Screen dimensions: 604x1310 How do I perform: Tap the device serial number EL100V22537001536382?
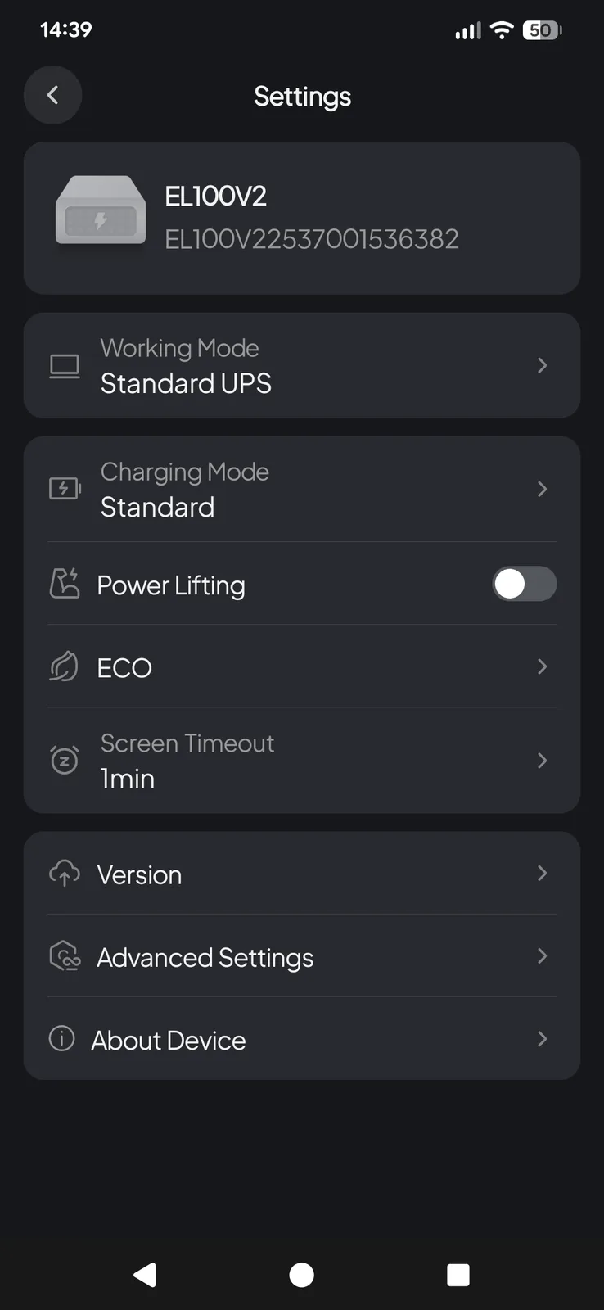click(312, 239)
